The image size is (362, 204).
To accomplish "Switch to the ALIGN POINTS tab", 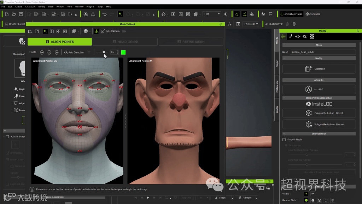I will [x=59, y=42].
